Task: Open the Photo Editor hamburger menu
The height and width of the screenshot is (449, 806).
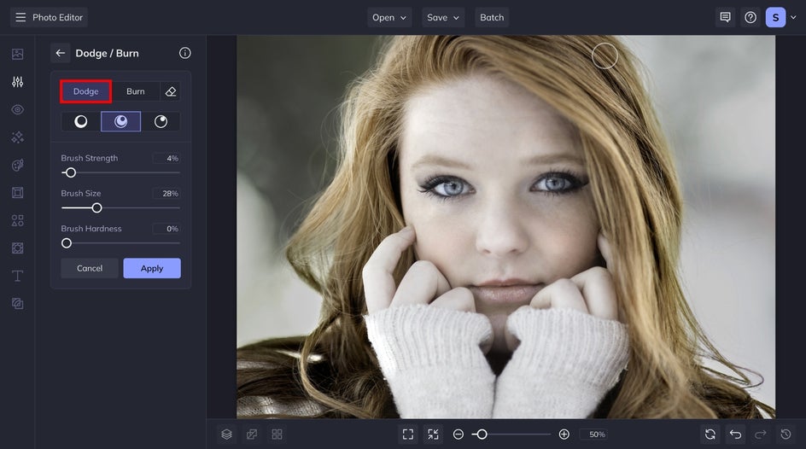Action: [x=20, y=17]
